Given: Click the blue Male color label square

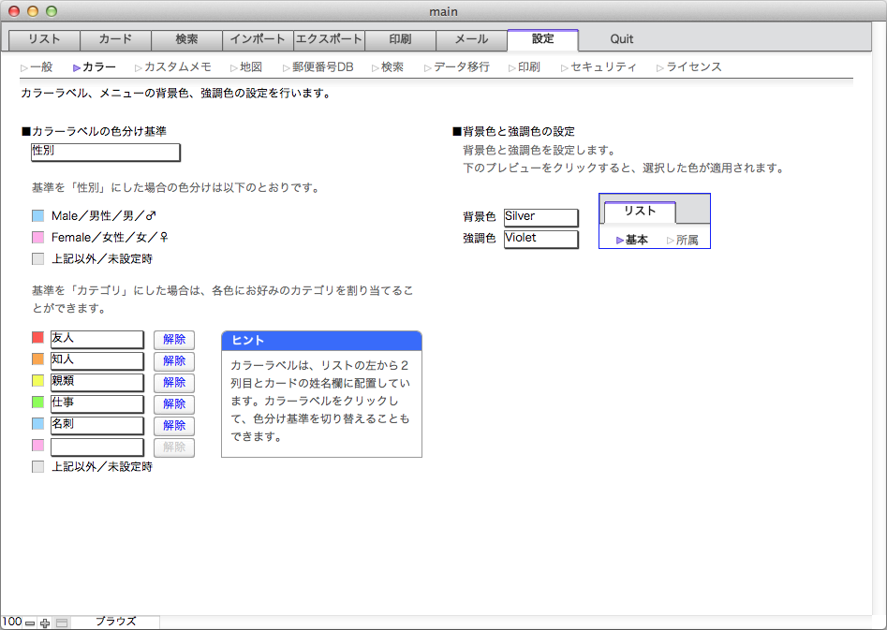Looking at the screenshot, I should (x=38, y=216).
